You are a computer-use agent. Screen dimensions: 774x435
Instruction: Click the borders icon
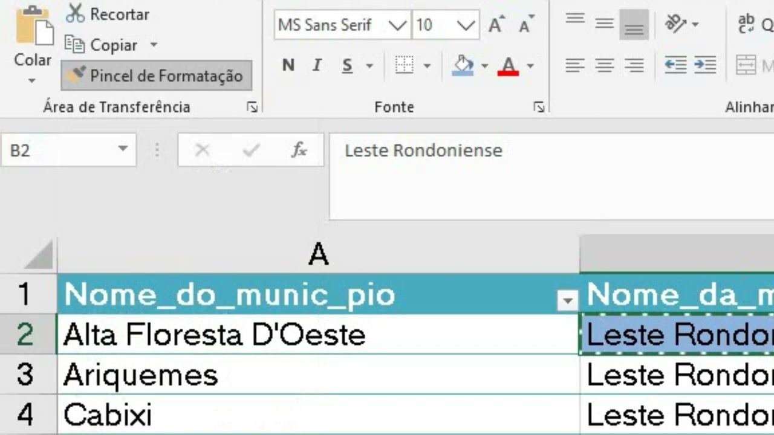click(404, 65)
